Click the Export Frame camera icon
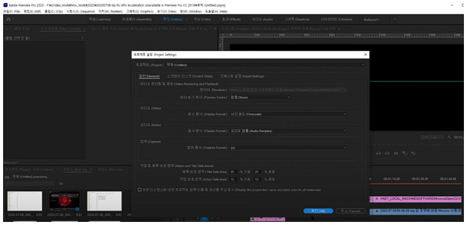This screenshot has height=225, width=467. 396,153
